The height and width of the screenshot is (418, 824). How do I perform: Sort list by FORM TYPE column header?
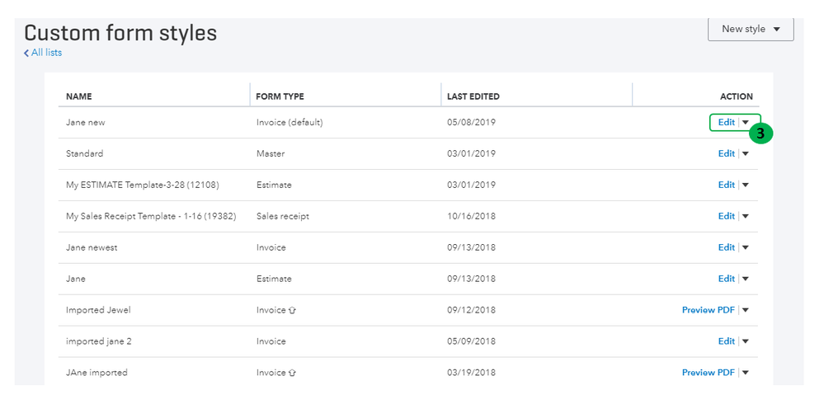coord(280,96)
